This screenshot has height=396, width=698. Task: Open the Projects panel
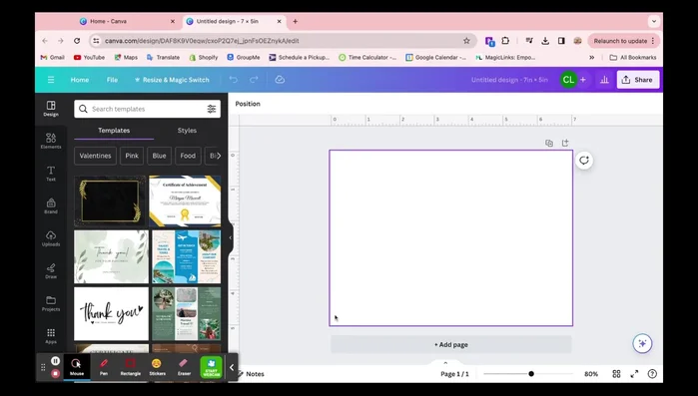[x=51, y=303]
